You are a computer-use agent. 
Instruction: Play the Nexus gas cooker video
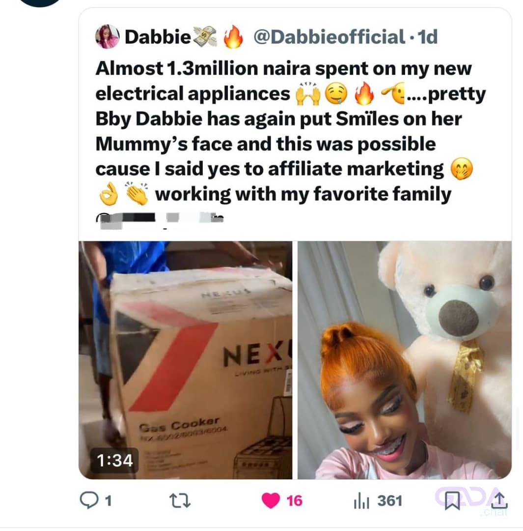pos(186,360)
